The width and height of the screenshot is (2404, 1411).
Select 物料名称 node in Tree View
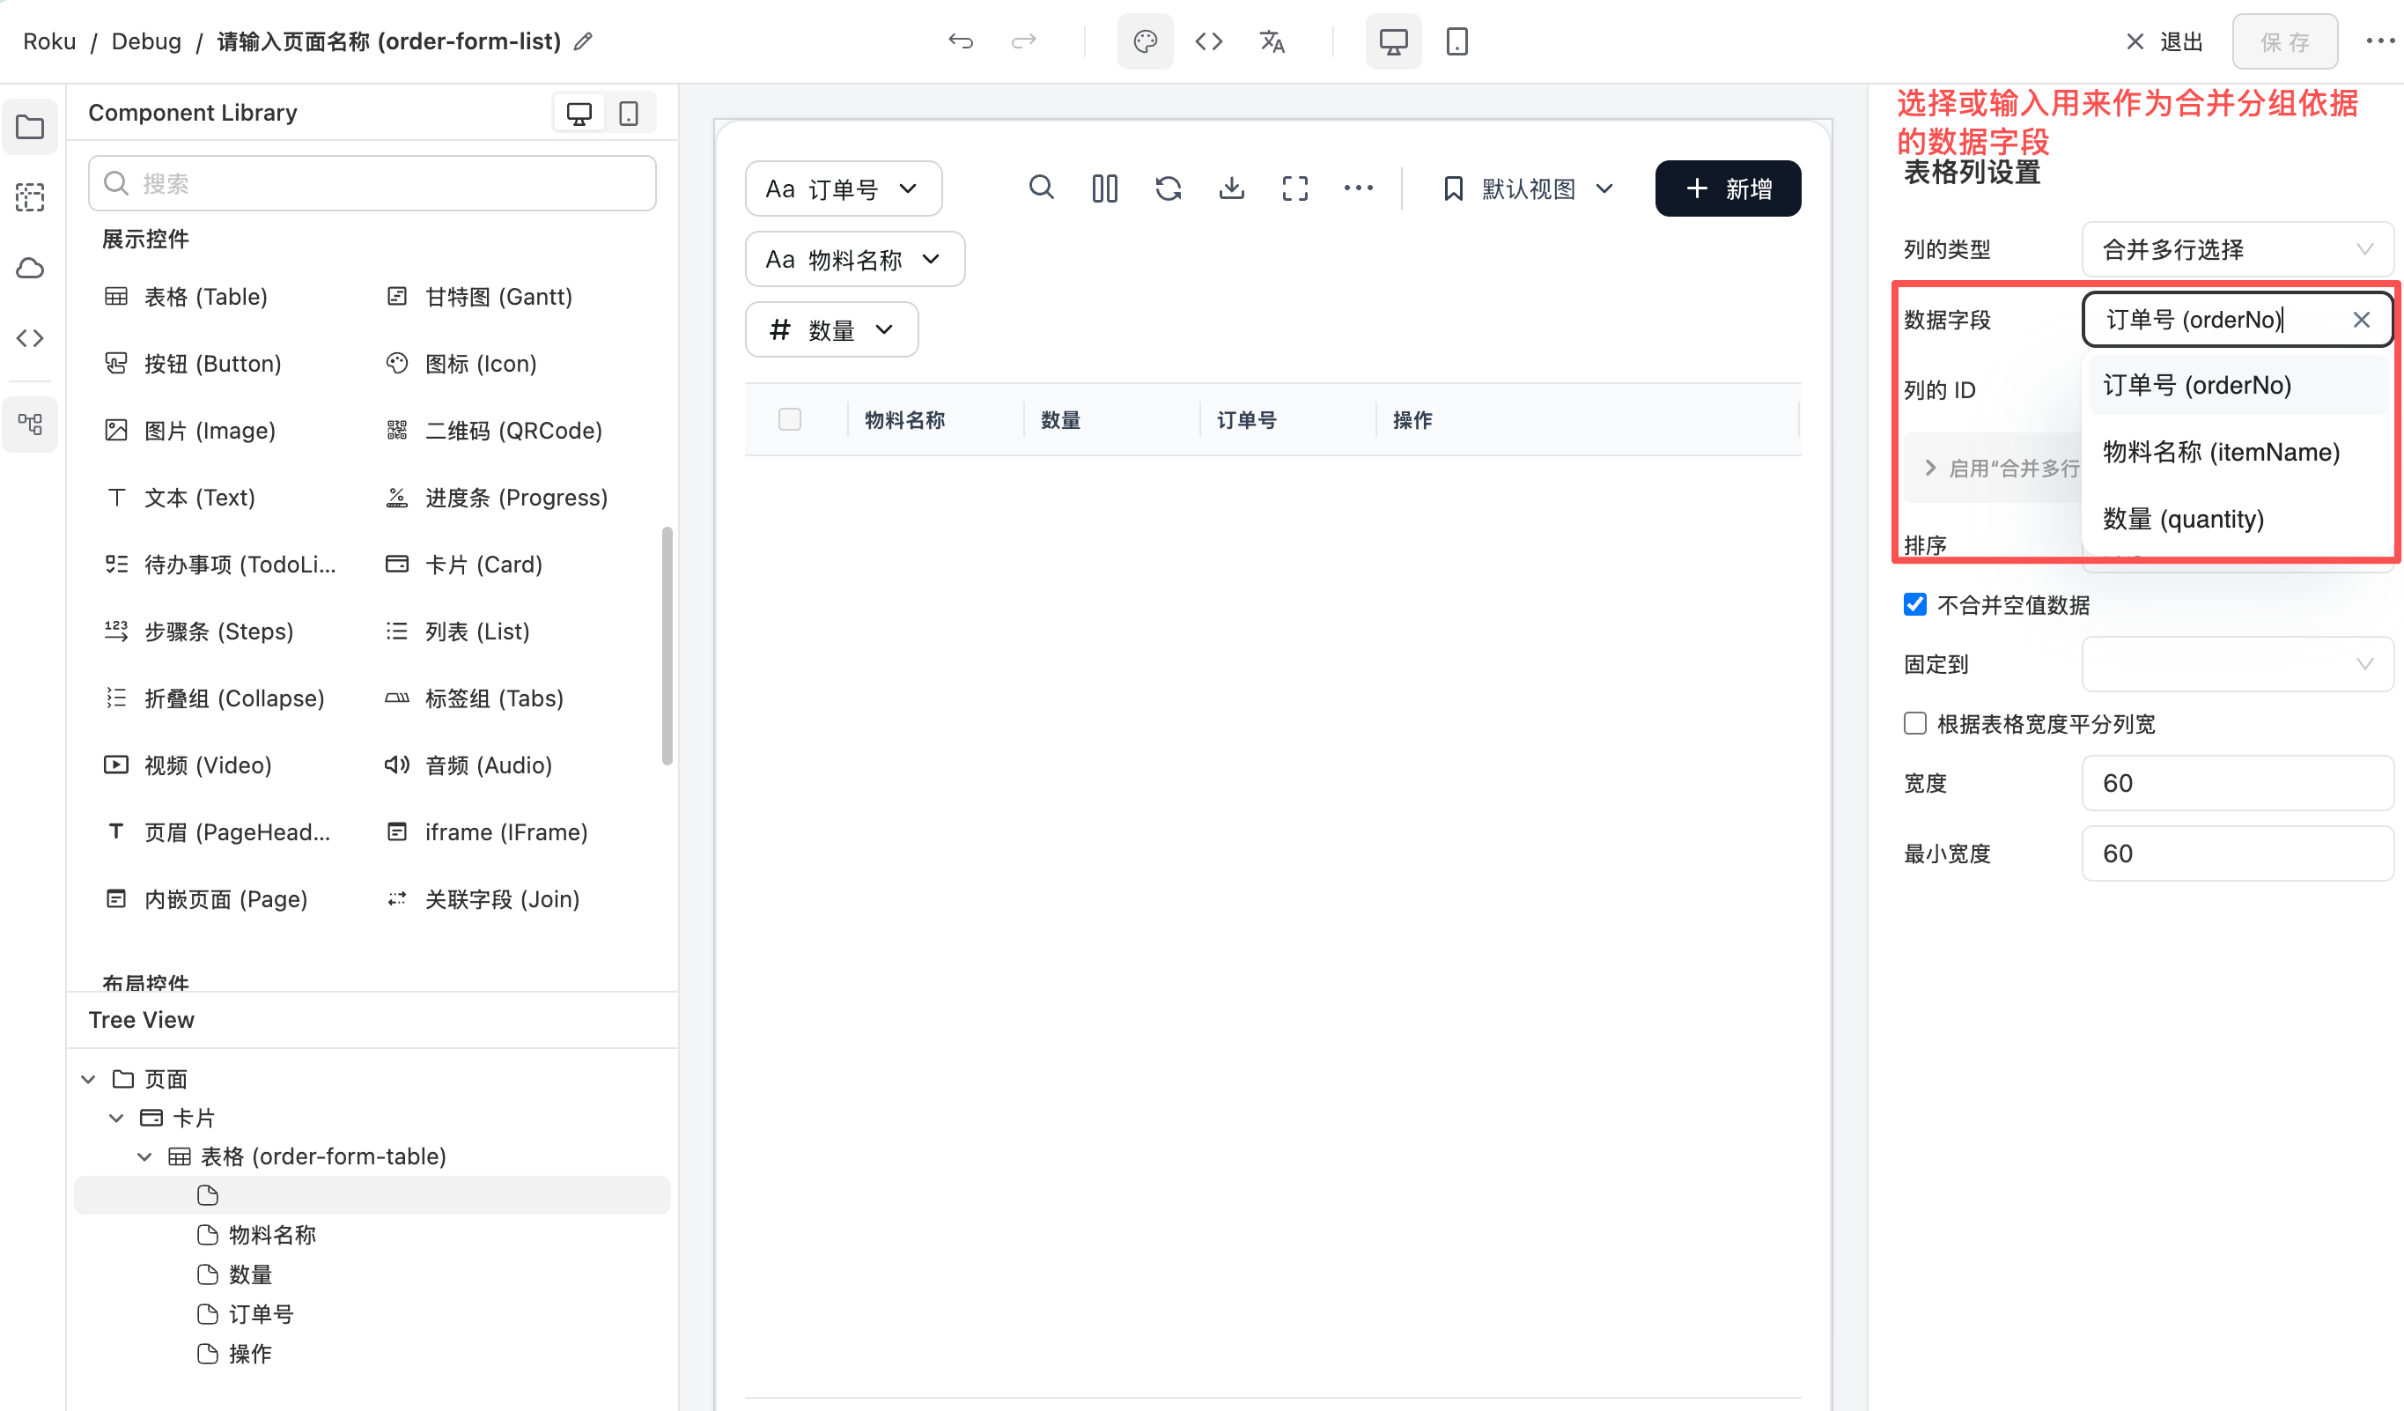[x=272, y=1235]
